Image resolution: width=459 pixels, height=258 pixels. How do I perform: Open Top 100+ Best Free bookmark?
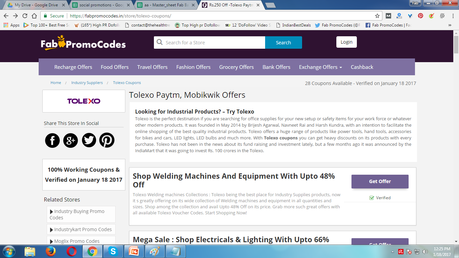(46, 25)
